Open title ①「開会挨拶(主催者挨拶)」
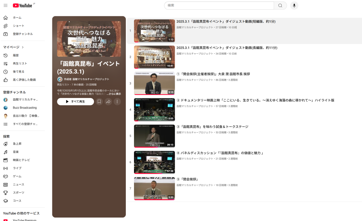362x221 pixels. click(213, 74)
